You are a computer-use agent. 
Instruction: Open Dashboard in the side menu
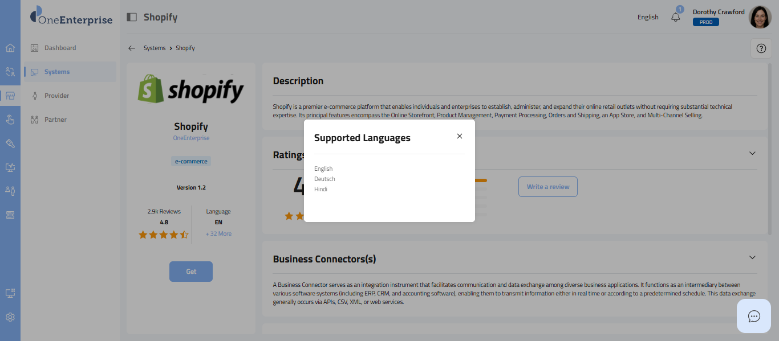[60, 48]
